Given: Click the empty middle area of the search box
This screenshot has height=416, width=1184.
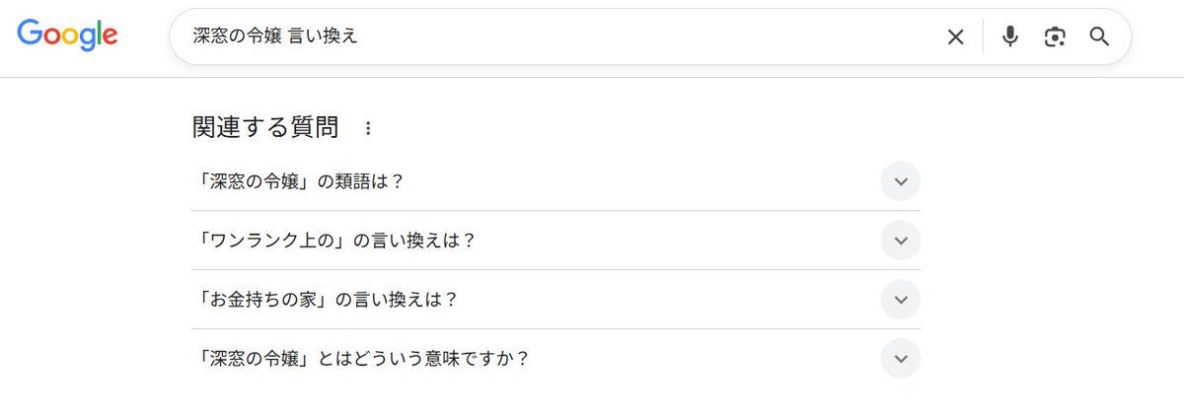Looking at the screenshot, I should 641,37.
